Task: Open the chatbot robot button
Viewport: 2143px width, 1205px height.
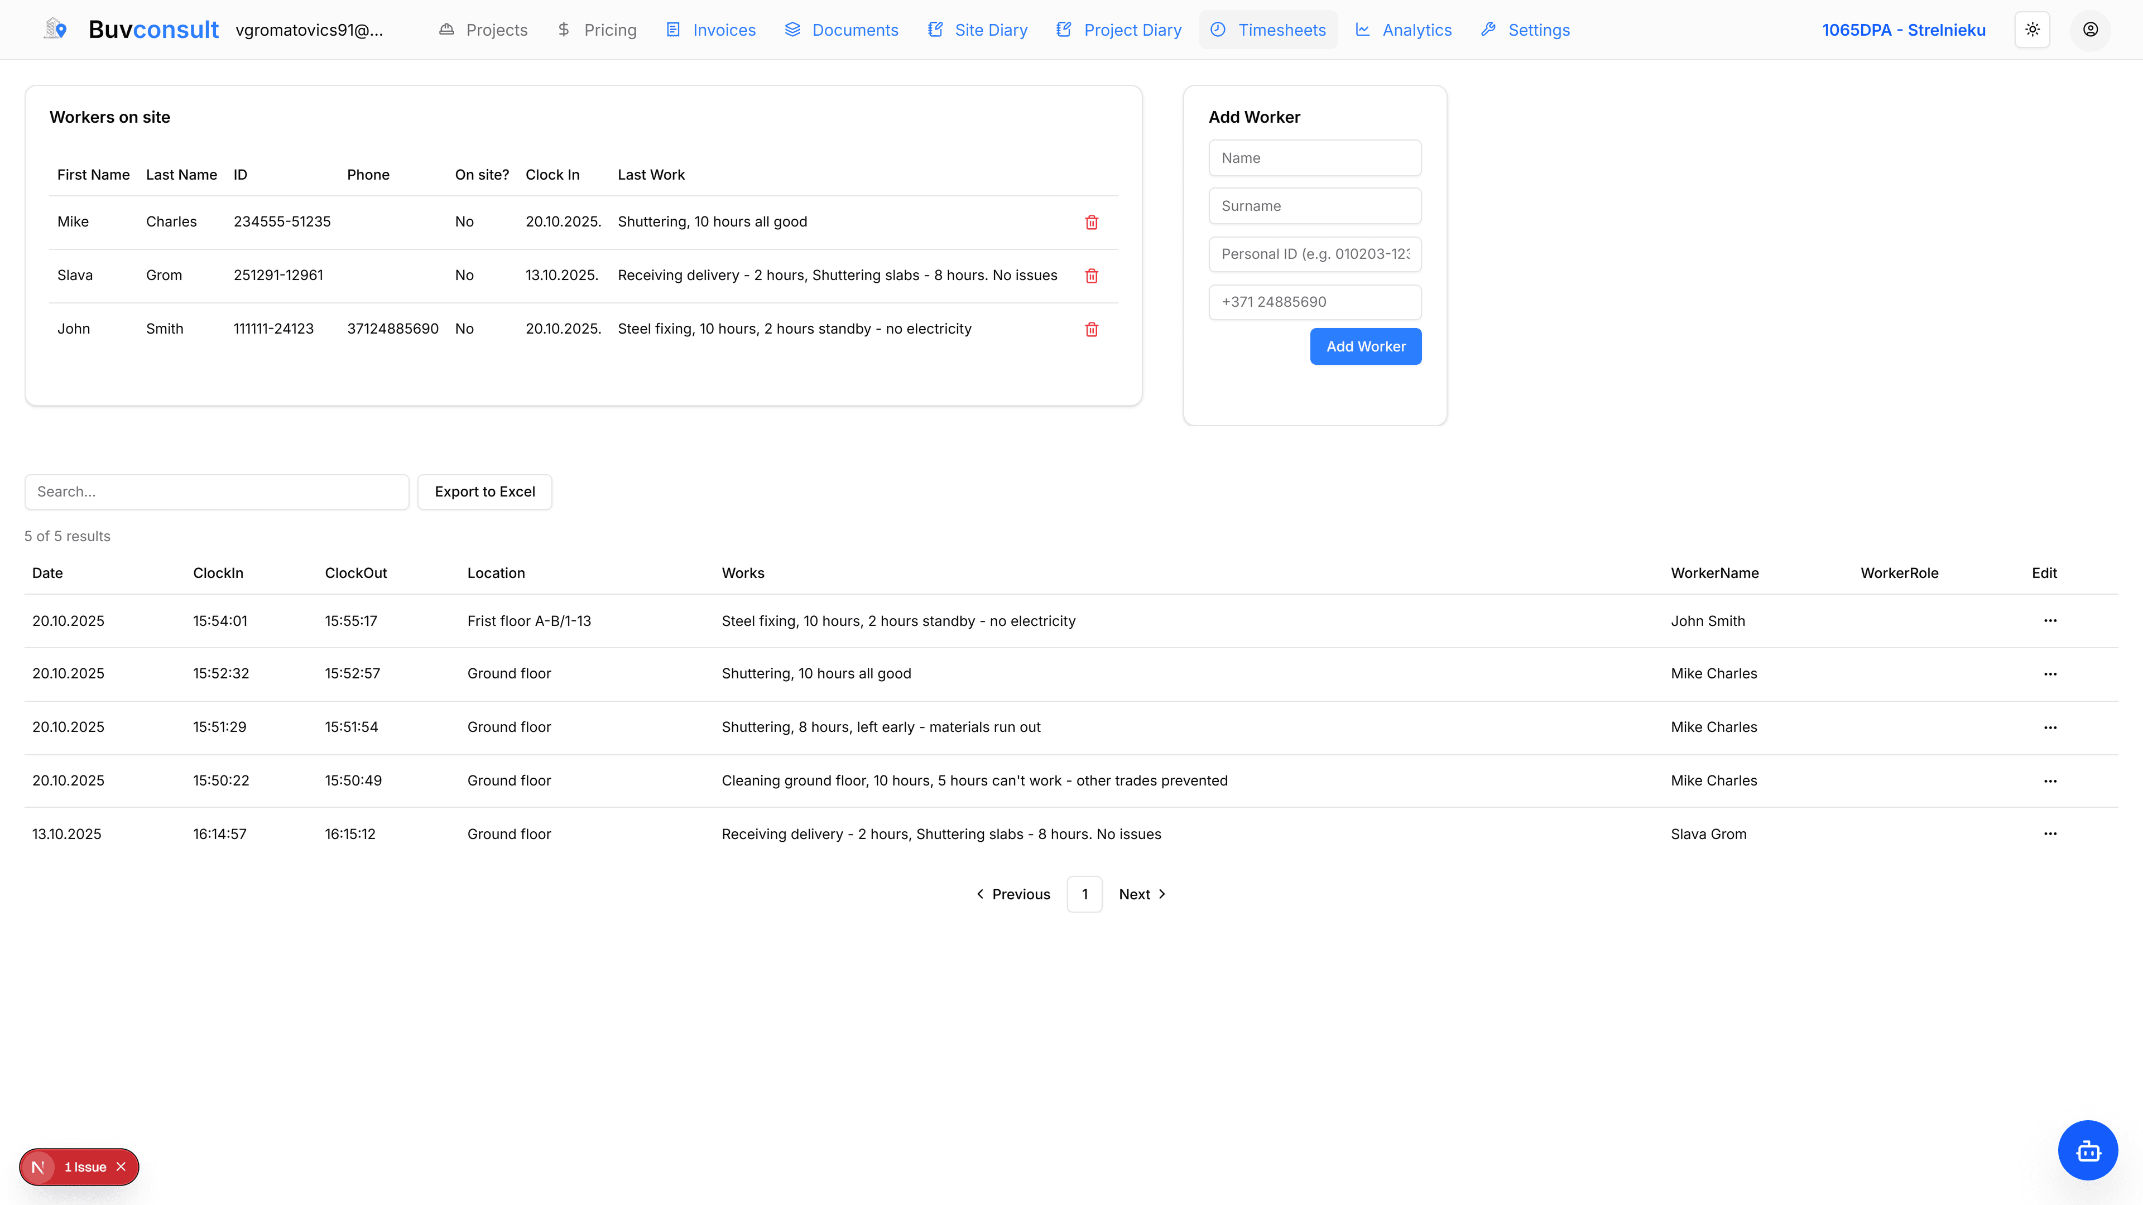Action: tap(2088, 1150)
